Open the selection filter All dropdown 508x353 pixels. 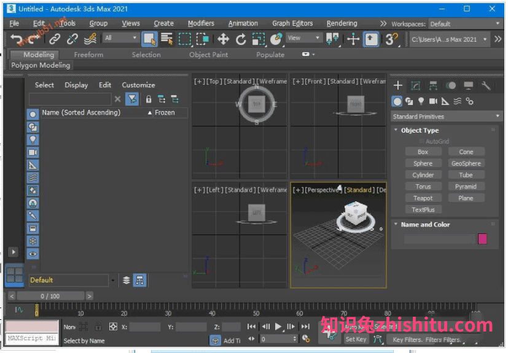120,38
